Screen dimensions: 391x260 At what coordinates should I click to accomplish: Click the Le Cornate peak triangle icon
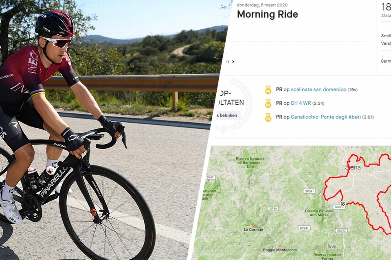pos(253,225)
